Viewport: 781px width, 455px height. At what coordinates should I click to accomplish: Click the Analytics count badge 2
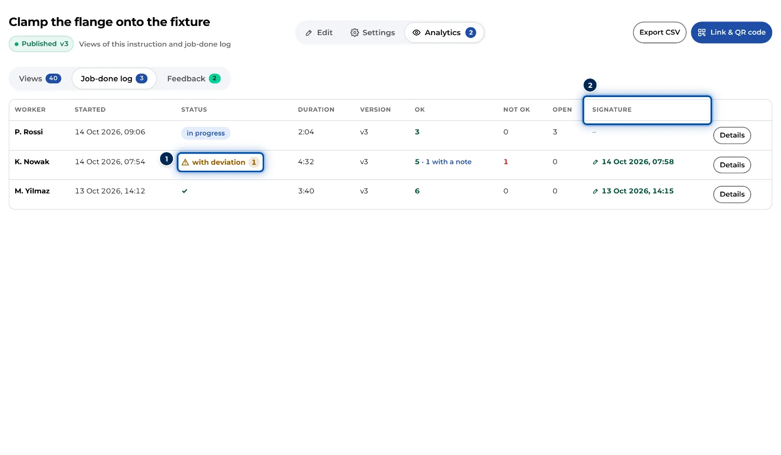(471, 33)
